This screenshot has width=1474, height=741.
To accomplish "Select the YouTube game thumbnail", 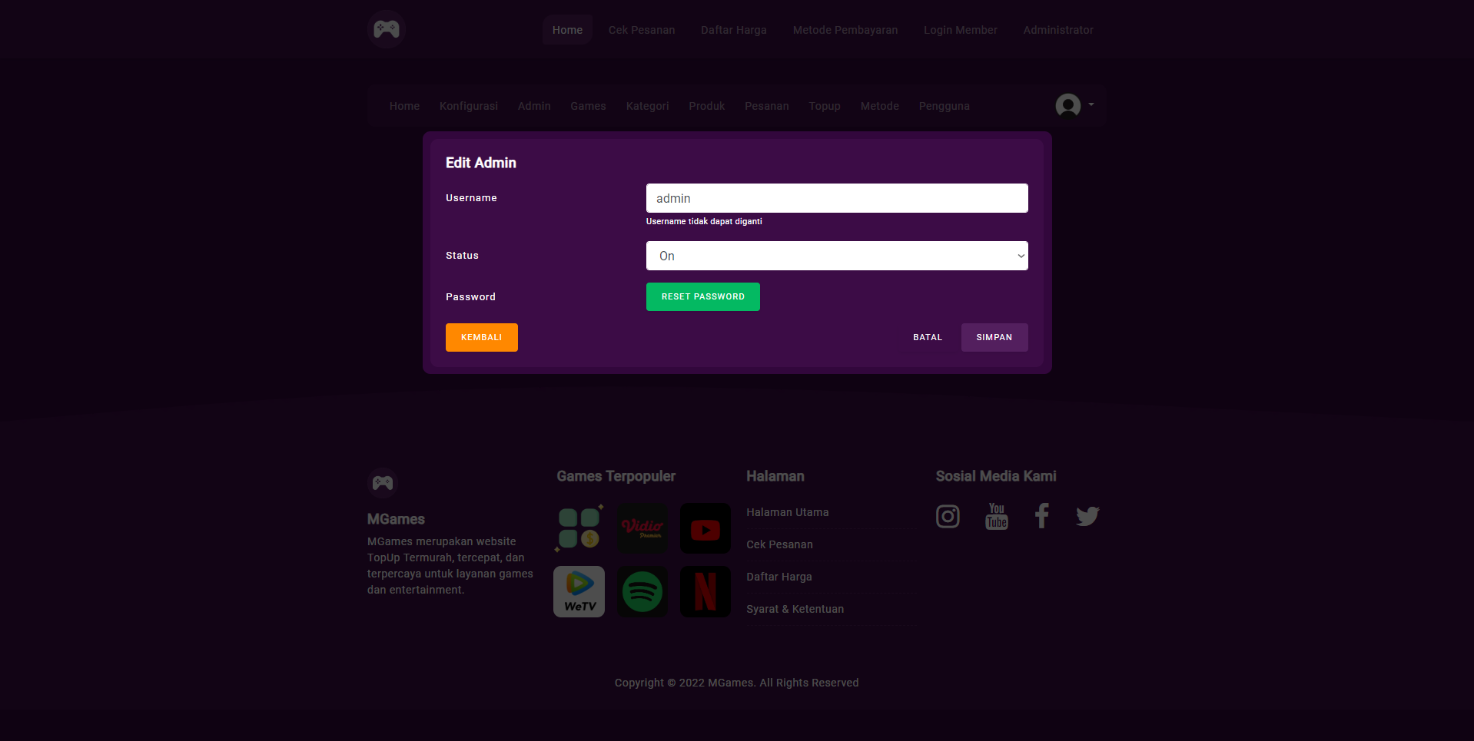I will click(x=705, y=528).
